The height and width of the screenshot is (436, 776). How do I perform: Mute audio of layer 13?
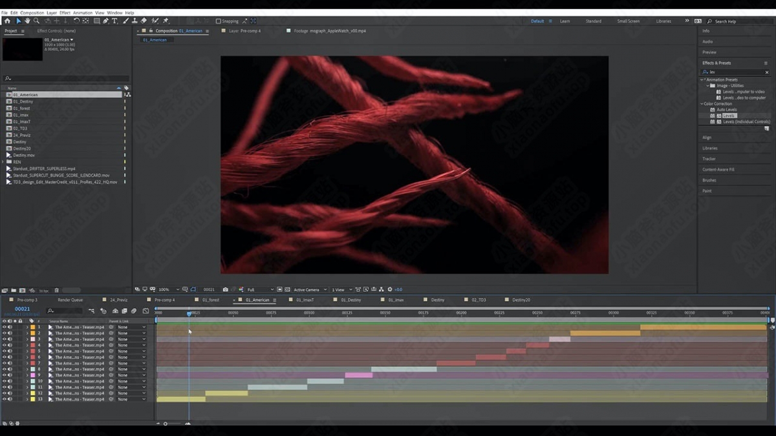coord(10,399)
